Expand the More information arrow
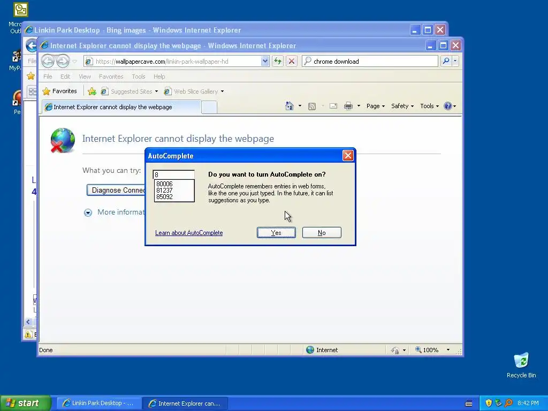The image size is (548, 411). click(x=88, y=212)
